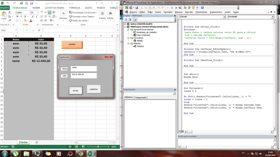Image resolution: width=280 pixels, height=157 pixels.
Task: Open the ARQUIVO tab in Excel
Action: click(x=4, y=8)
